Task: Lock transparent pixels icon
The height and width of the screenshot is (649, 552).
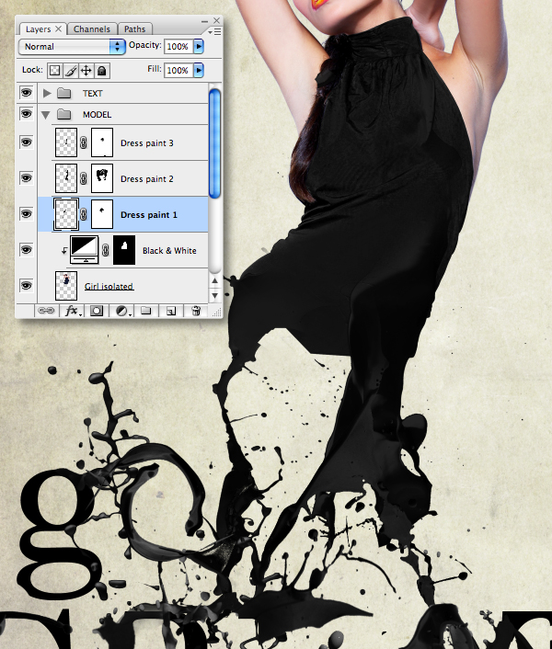Action: coord(54,71)
